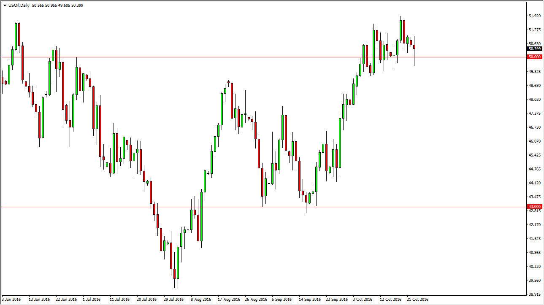
Task: Click the 46.730 price axis label
Action: (x=534, y=127)
